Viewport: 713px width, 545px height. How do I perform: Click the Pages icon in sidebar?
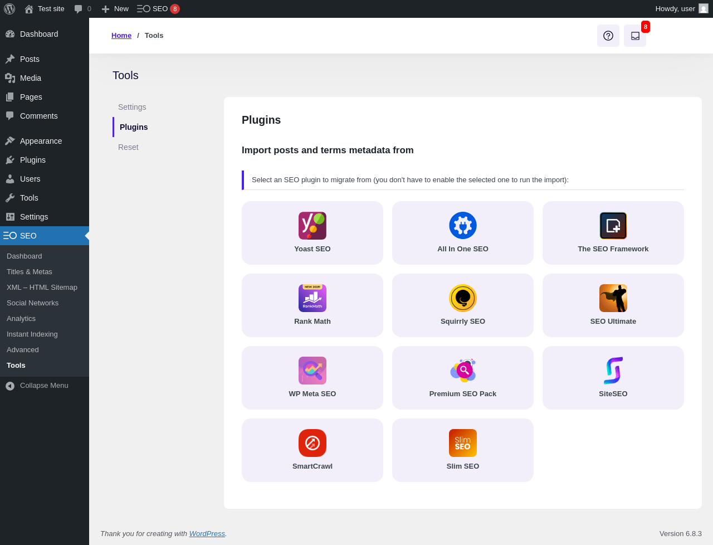point(10,97)
